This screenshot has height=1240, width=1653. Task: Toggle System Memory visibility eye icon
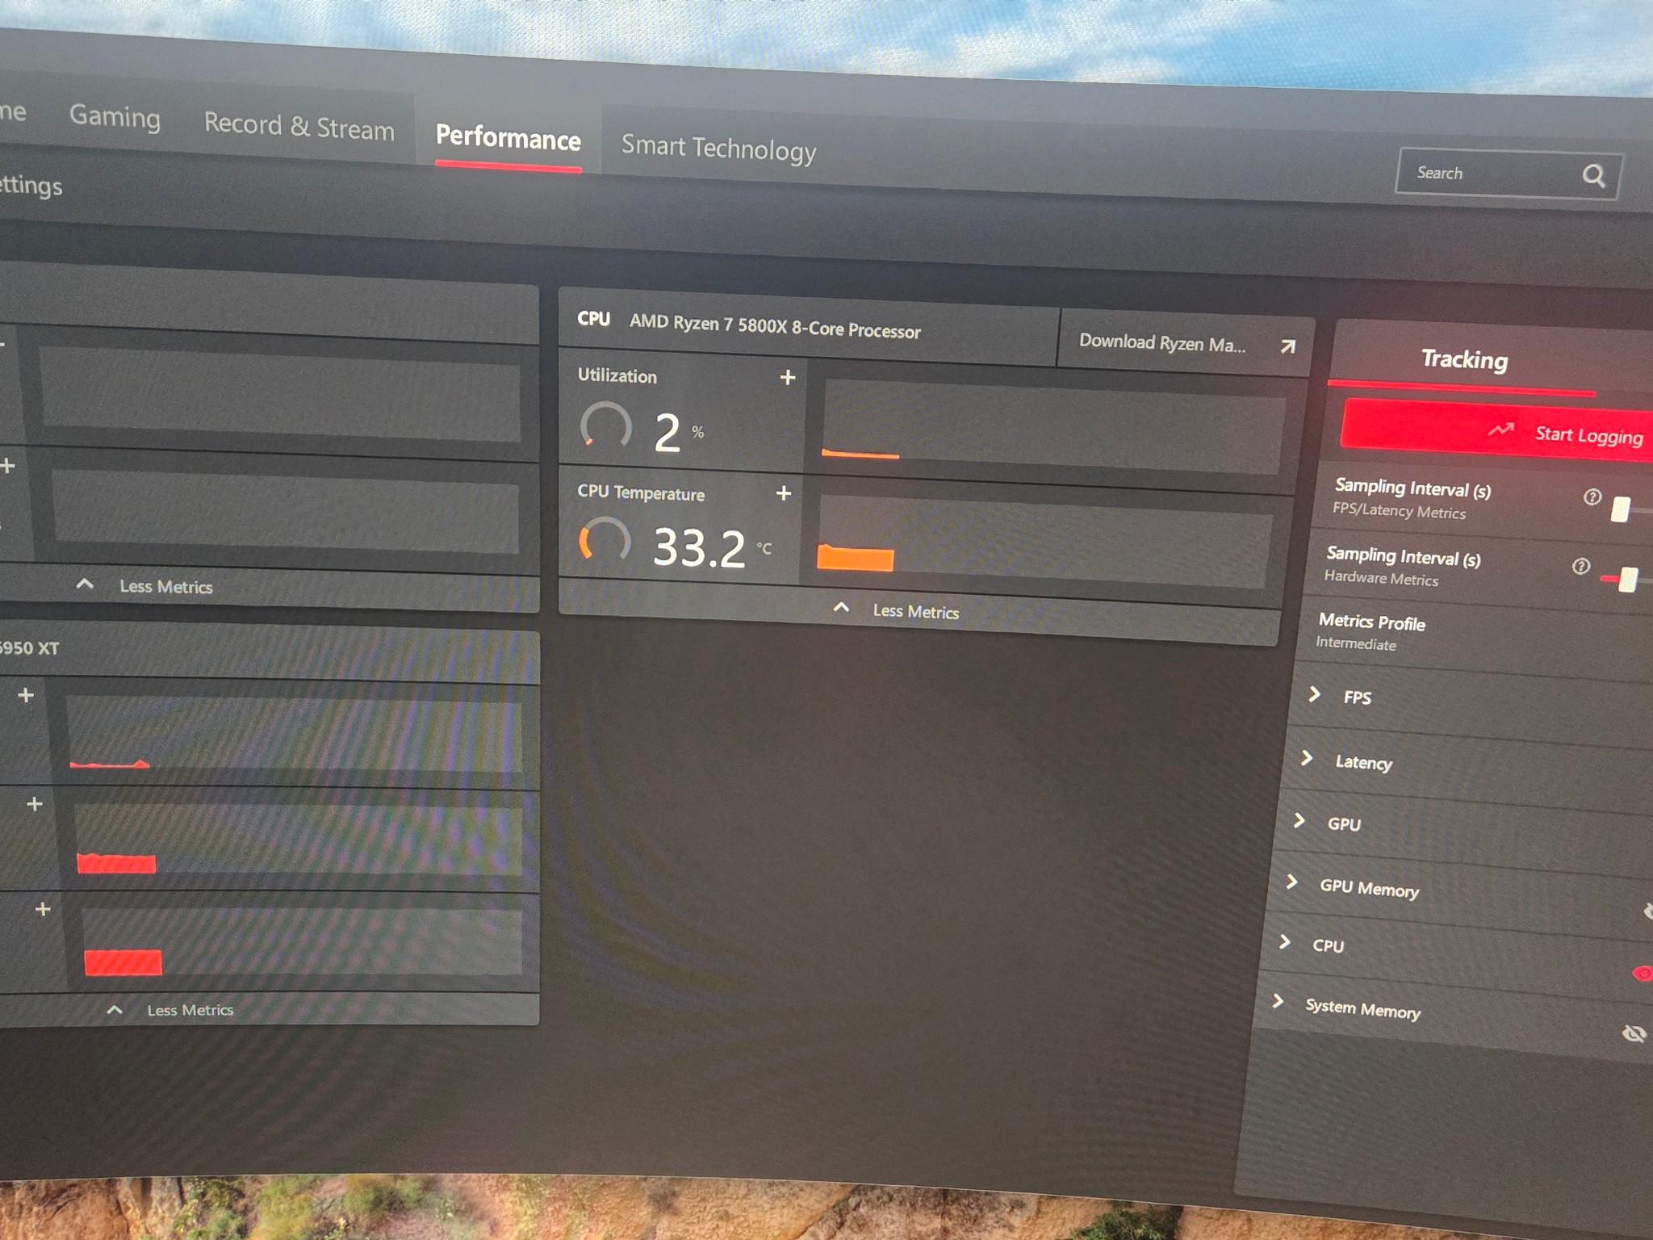(x=1634, y=1033)
